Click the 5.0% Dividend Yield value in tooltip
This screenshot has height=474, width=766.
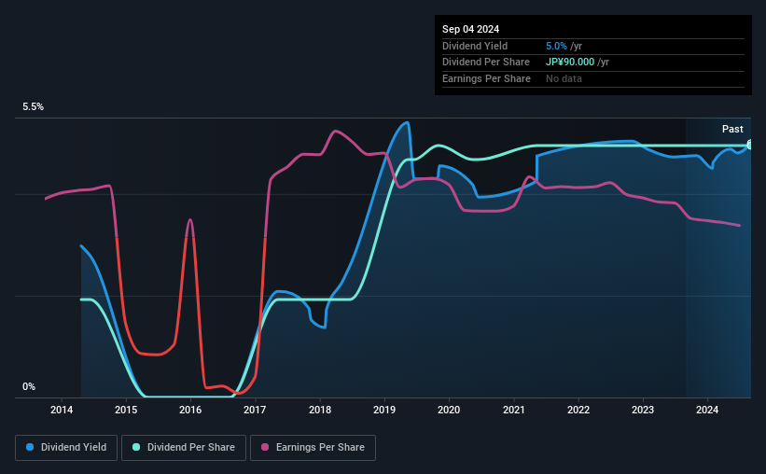pyautogui.click(x=556, y=46)
